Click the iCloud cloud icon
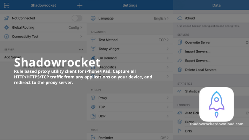Screen dimensions: 249x140 180,18
